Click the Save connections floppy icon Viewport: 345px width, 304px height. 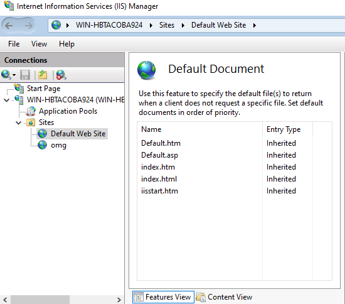(x=25, y=75)
